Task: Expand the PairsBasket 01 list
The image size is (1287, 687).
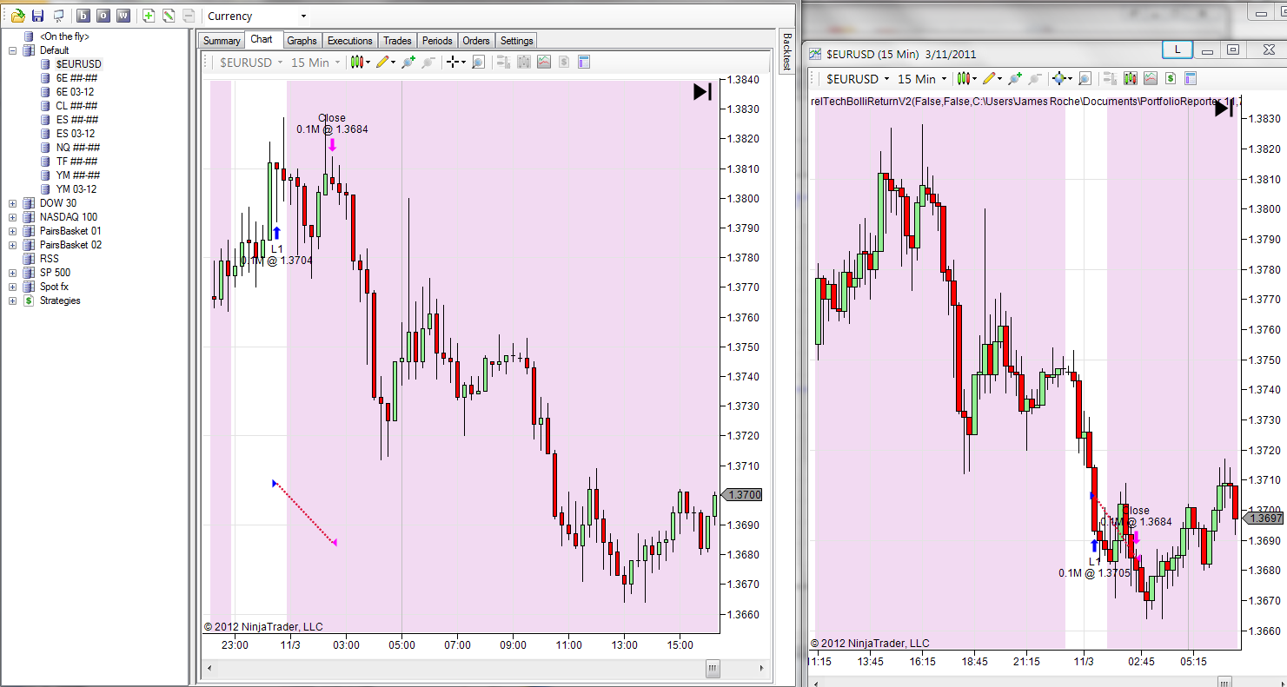Action: tap(13, 231)
